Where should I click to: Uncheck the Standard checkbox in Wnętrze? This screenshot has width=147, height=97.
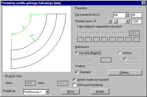pyautogui.click(x=77, y=72)
